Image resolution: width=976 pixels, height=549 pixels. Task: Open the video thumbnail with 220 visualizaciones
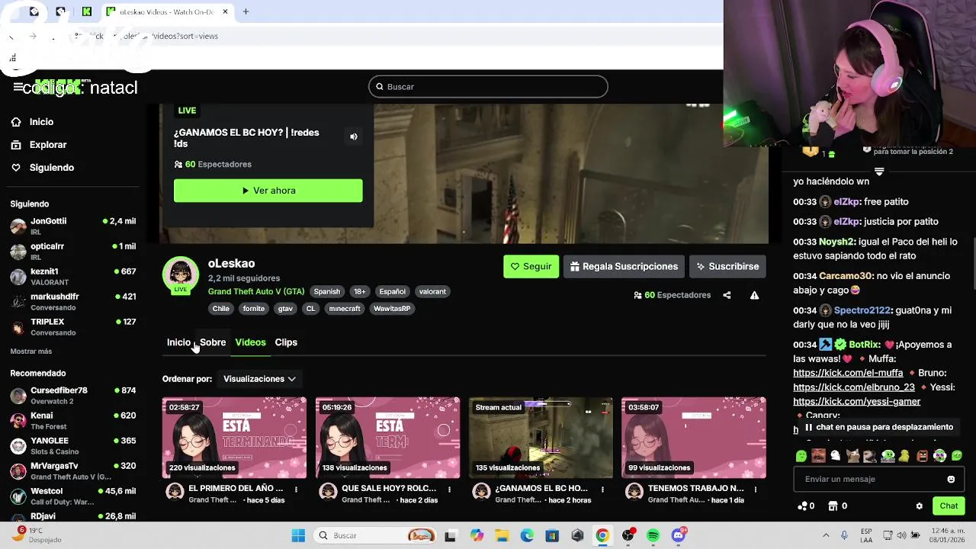click(234, 438)
